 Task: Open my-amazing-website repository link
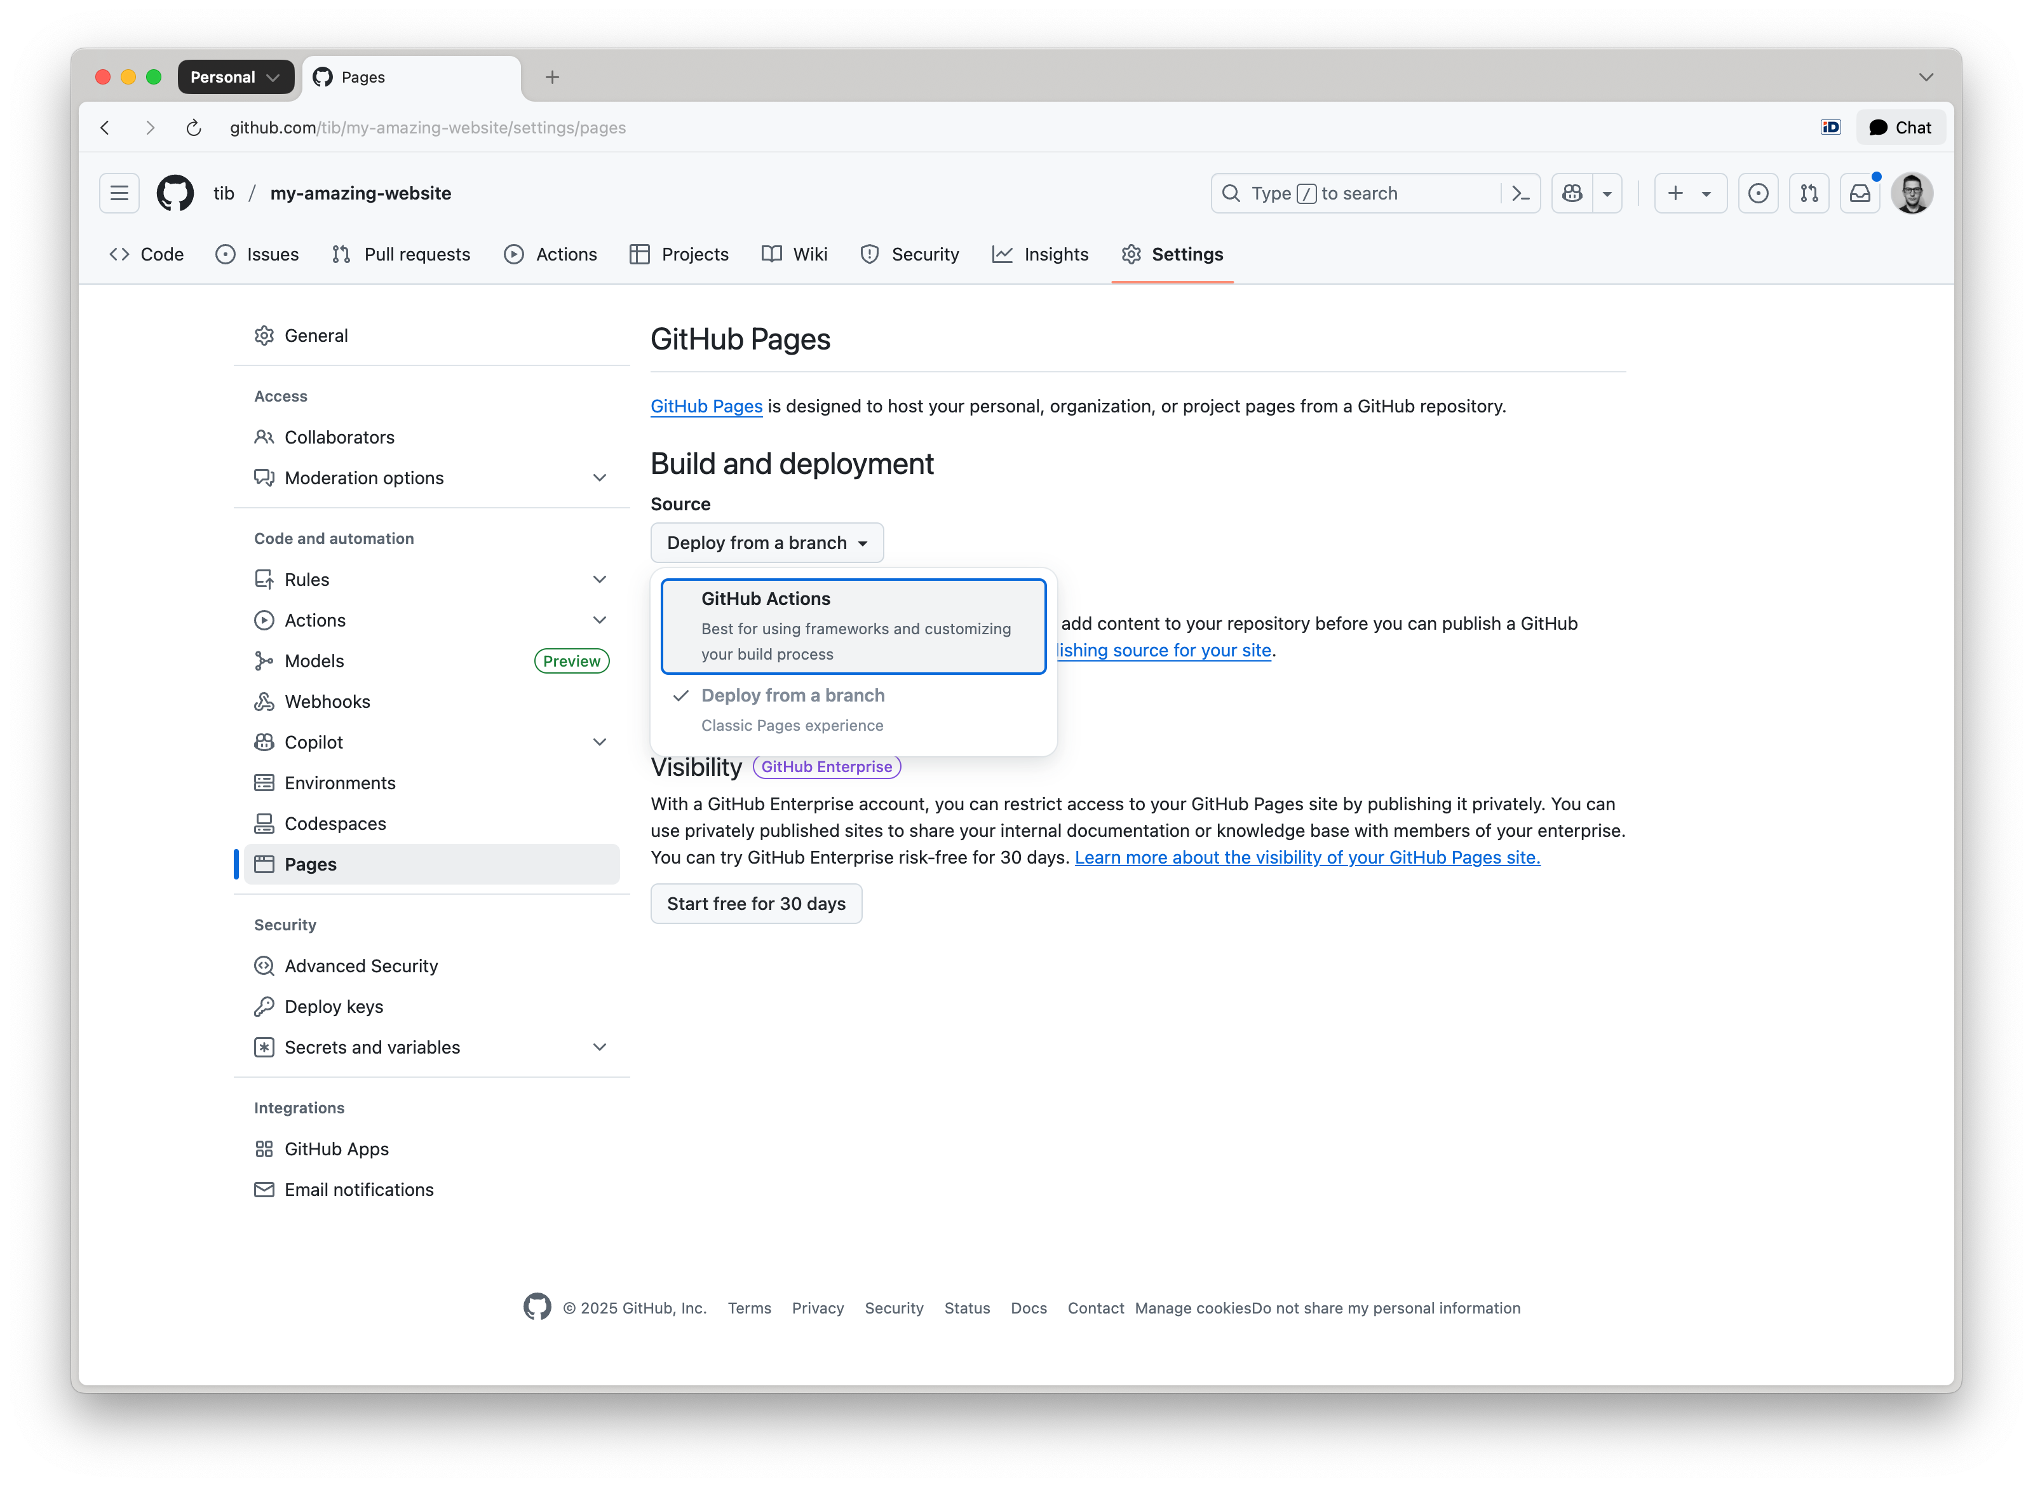click(361, 194)
